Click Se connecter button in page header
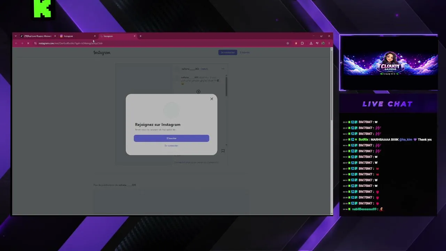 point(228,52)
